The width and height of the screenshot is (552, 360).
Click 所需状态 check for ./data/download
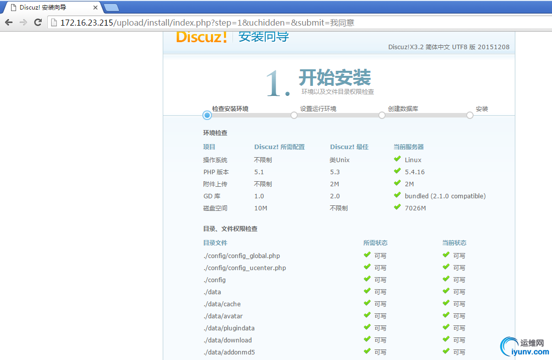[x=367, y=339]
